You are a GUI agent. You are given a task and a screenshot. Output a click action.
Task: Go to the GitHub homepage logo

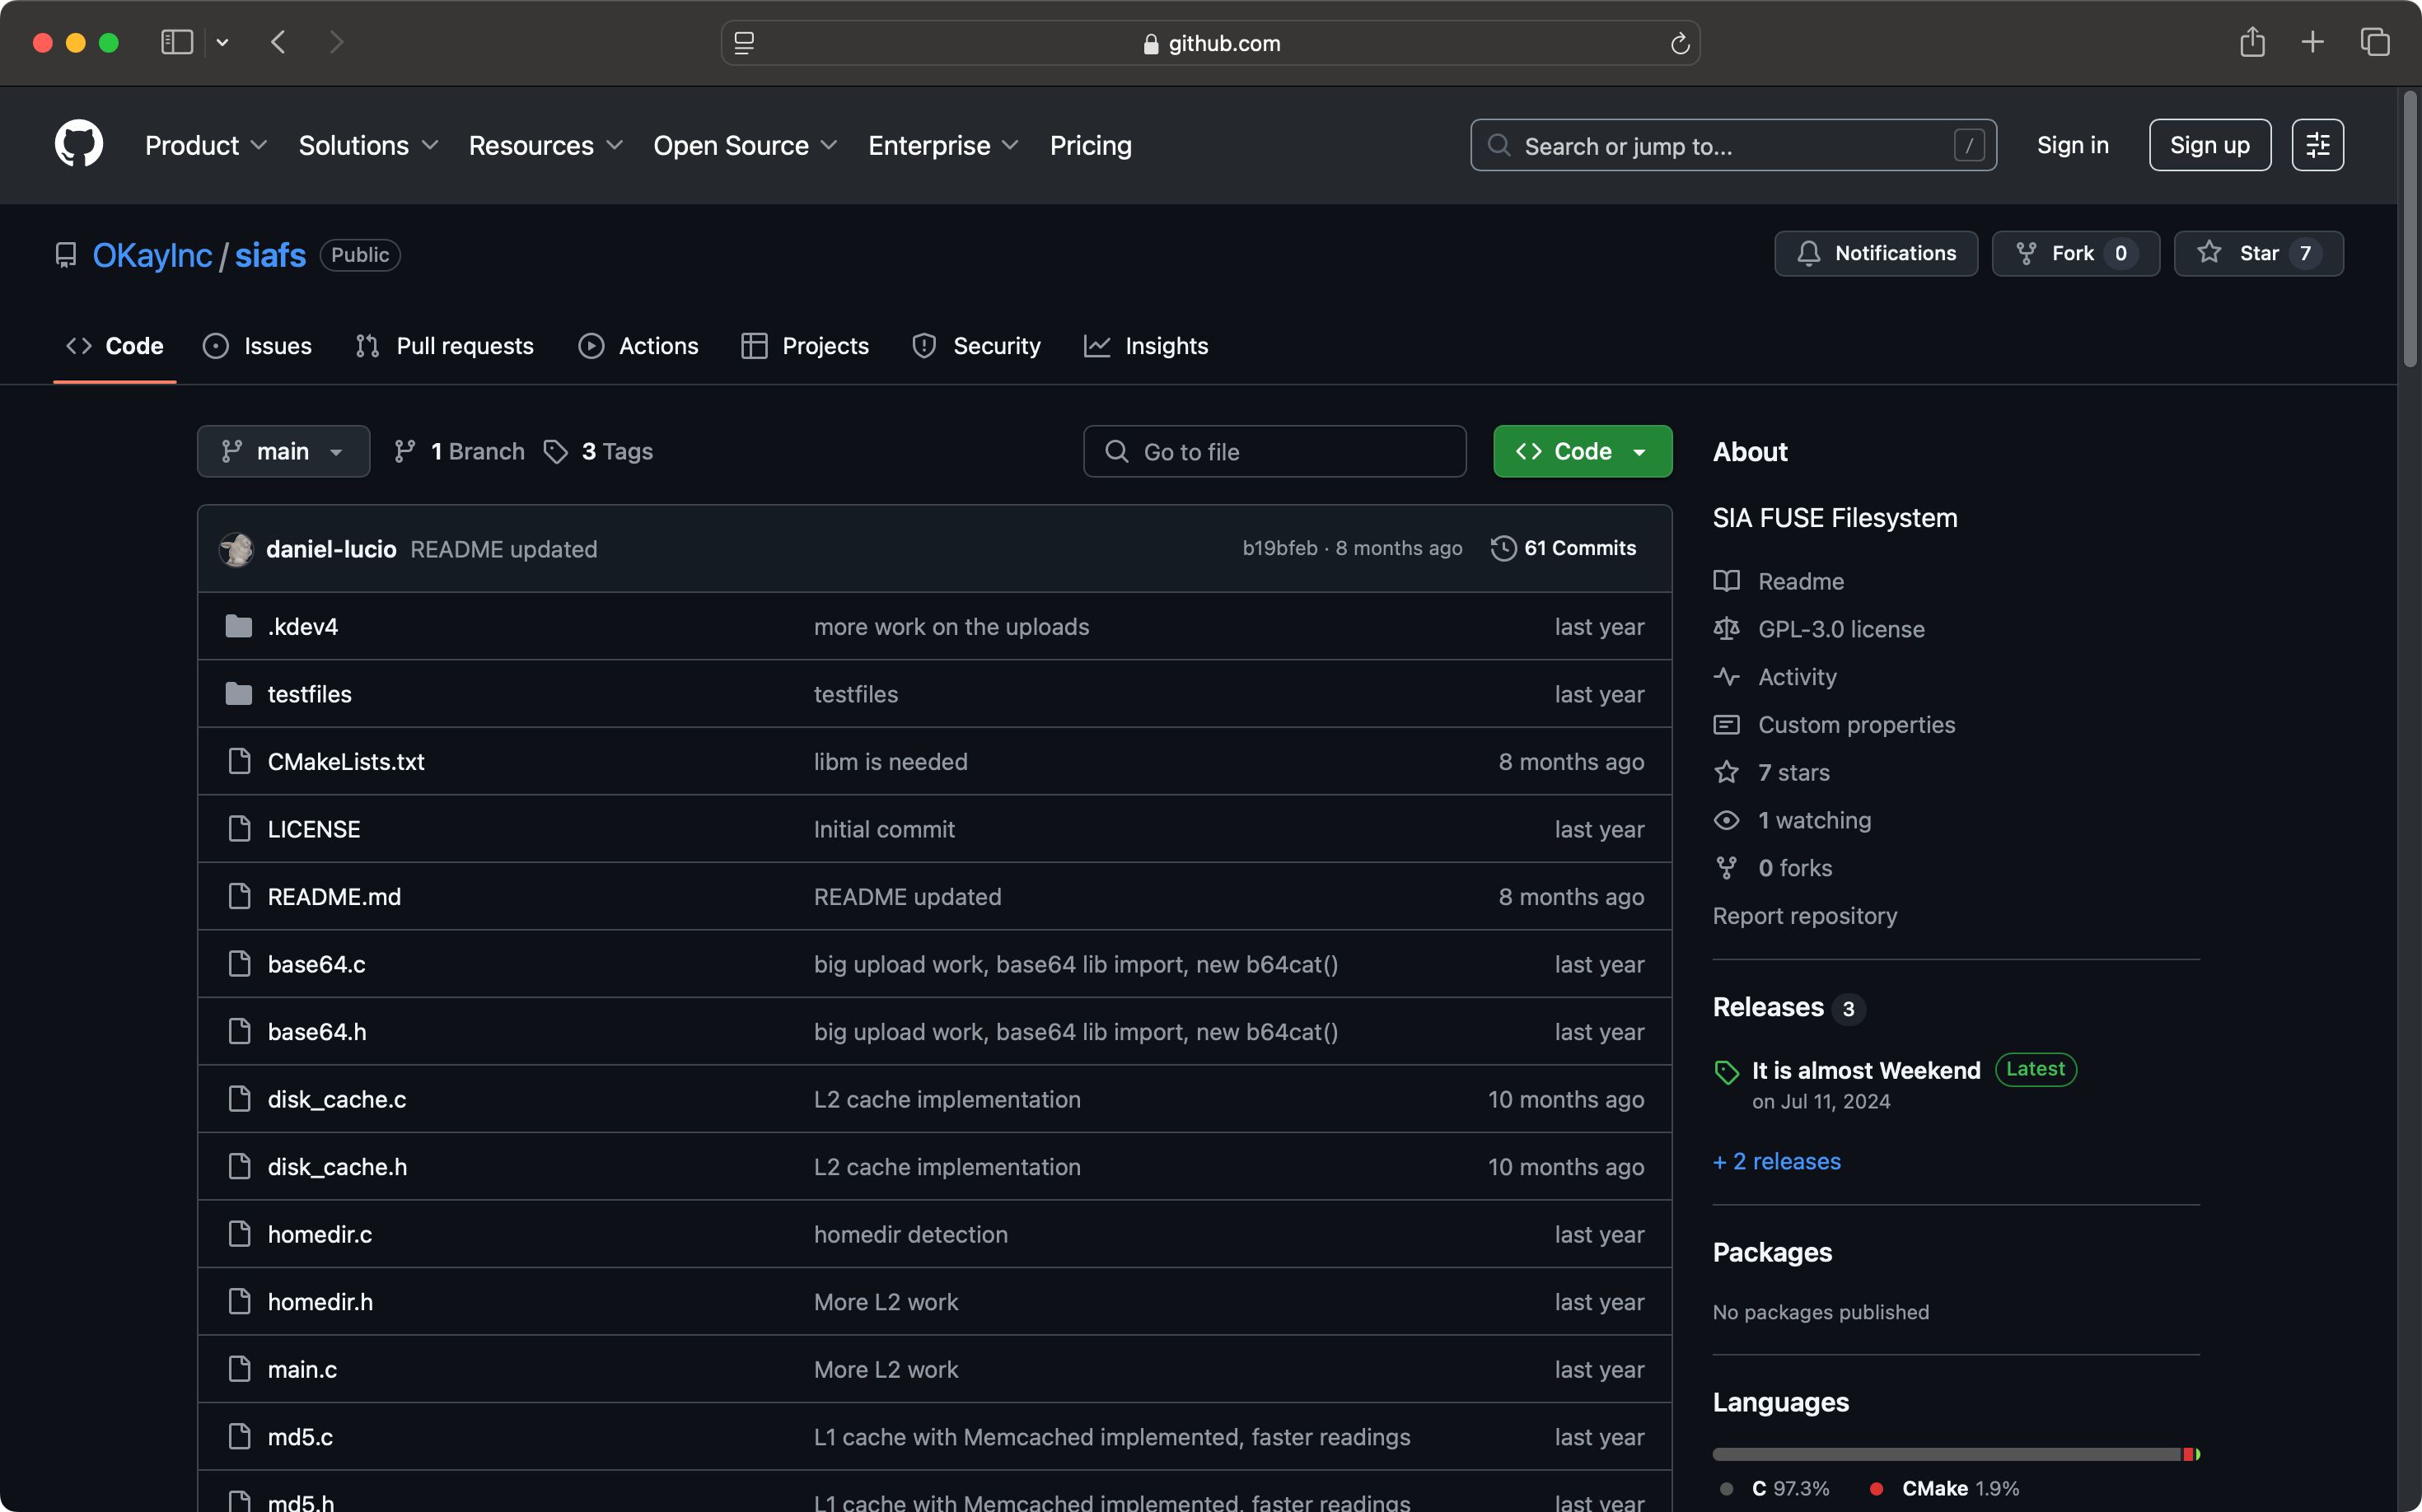coord(78,145)
